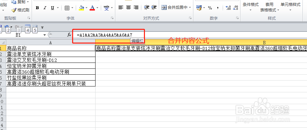
Task: Open name box dropdown arrow
Action: click(x=45, y=35)
